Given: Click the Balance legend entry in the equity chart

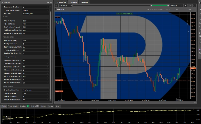Looking at the screenshot, I should (7, 117).
